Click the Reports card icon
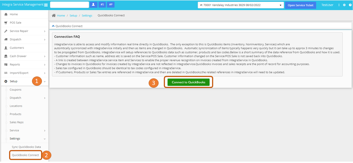Image resolution: width=353 pixels, height=163 pixels. point(6,65)
